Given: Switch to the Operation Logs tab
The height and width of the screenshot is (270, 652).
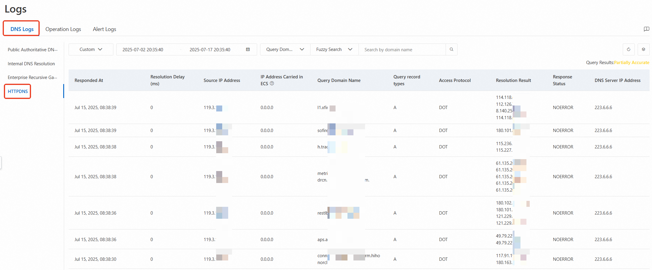Looking at the screenshot, I should tap(63, 29).
